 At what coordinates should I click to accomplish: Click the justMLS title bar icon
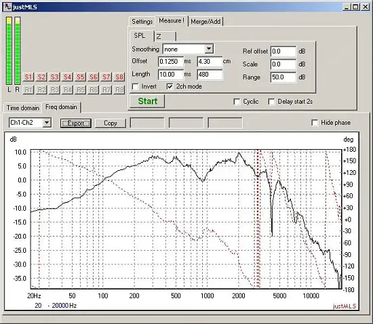(7, 7)
